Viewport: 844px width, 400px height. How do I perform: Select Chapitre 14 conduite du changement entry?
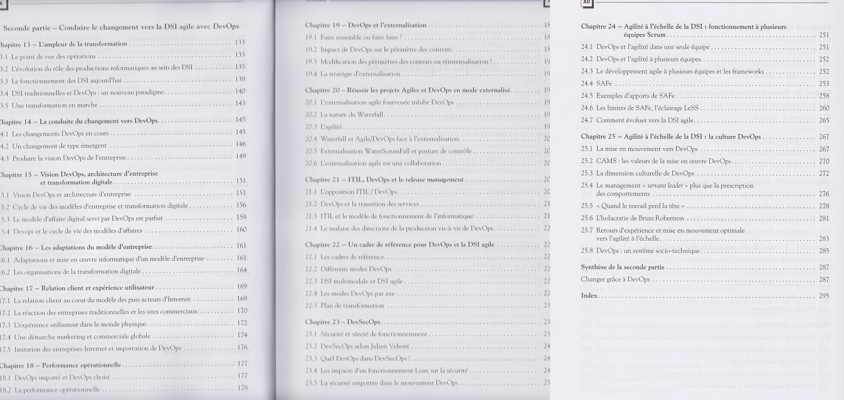pos(78,120)
